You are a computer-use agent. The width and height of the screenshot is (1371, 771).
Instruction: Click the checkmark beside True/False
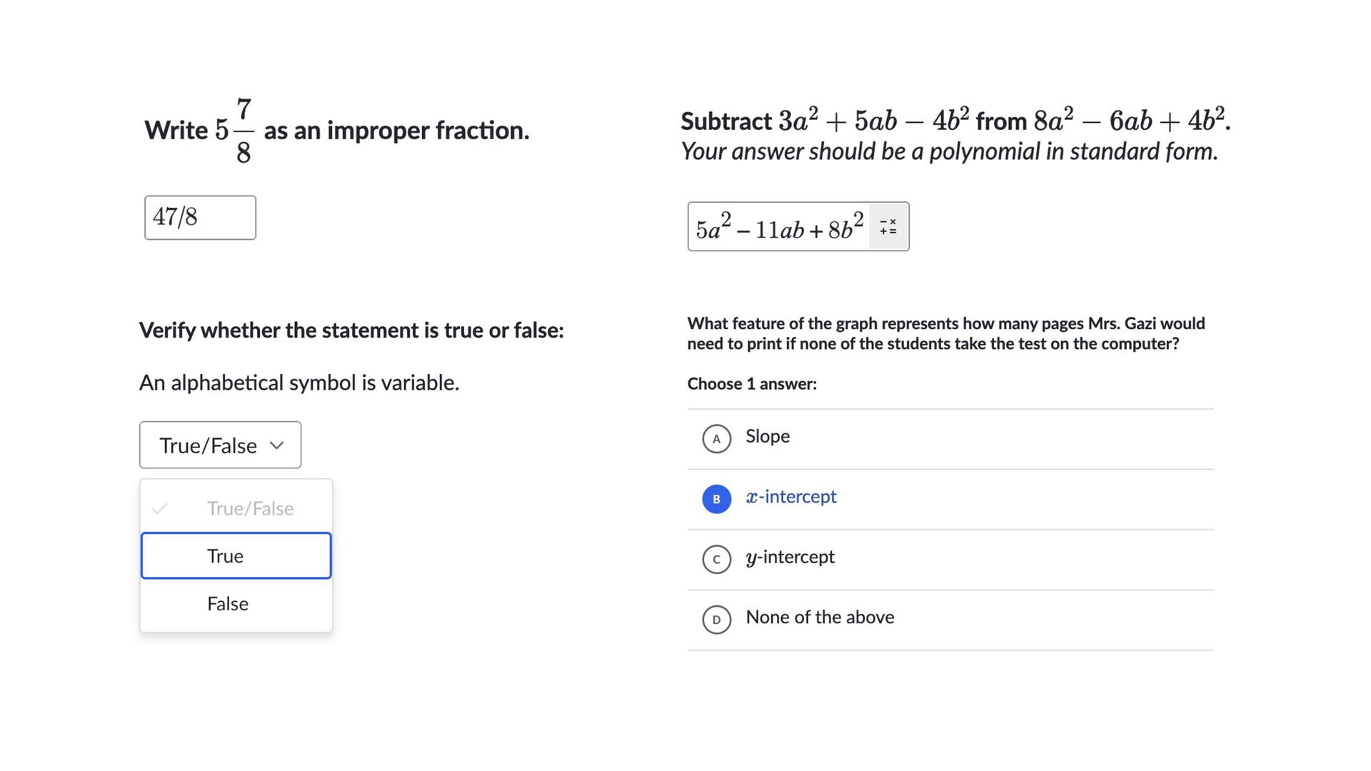click(x=160, y=508)
